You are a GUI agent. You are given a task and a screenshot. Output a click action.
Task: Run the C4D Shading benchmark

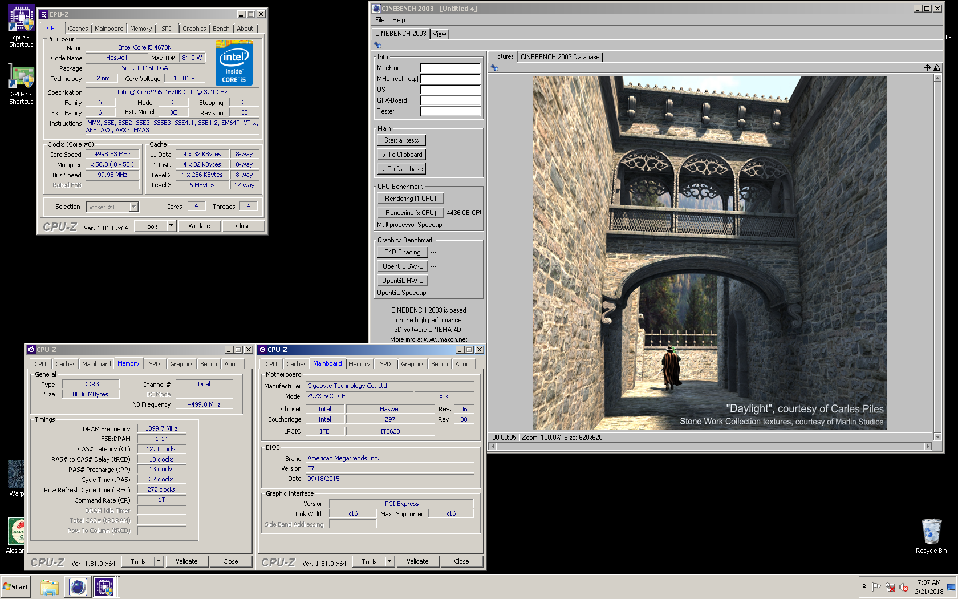pyautogui.click(x=403, y=252)
